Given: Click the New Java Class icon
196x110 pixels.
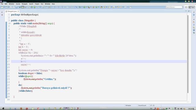Looking at the screenshot, I should coord(96,7).
